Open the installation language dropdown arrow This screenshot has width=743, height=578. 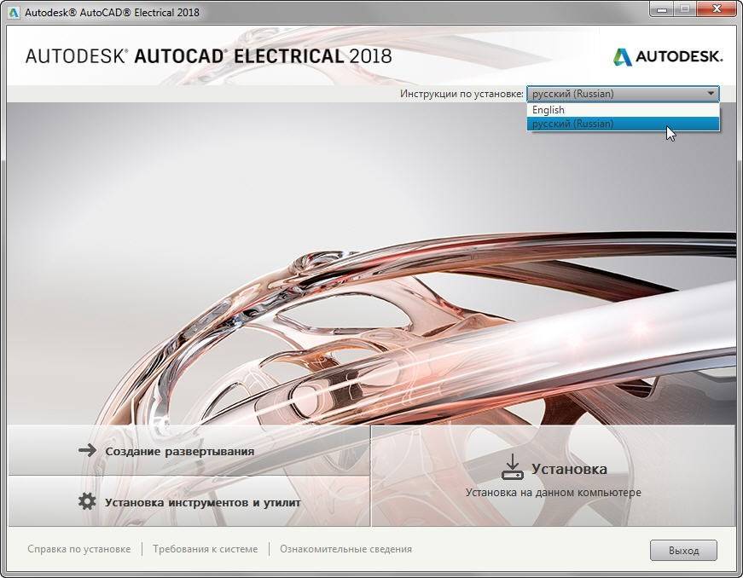[x=711, y=94]
